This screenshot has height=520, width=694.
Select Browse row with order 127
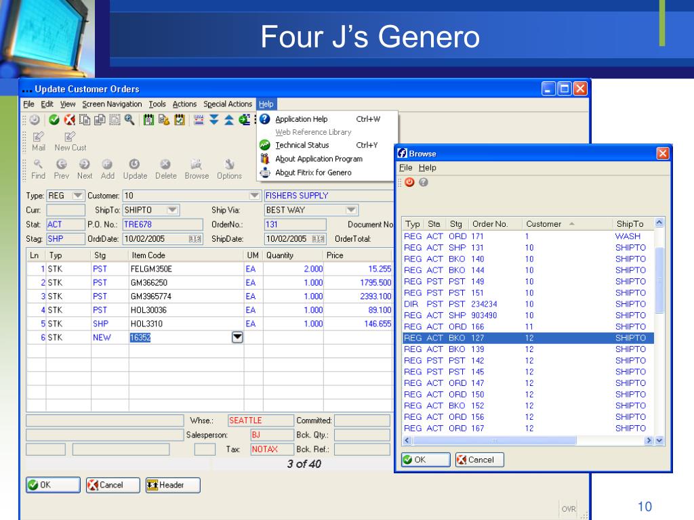point(528,338)
